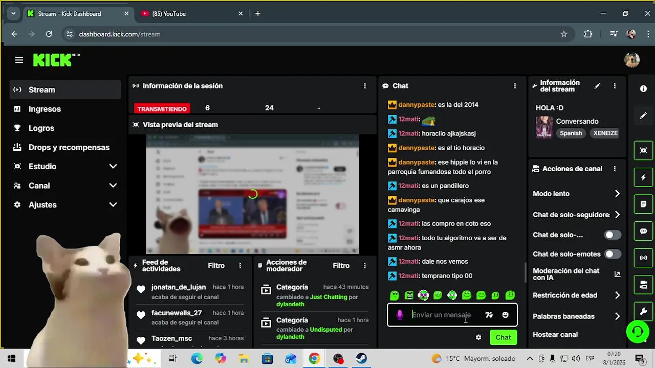Go to Logros in the sidebar
The width and height of the screenshot is (655, 368).
(65, 128)
